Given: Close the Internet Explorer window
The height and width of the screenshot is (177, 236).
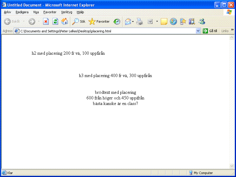Looking at the screenshot, I should [x=231, y=5].
